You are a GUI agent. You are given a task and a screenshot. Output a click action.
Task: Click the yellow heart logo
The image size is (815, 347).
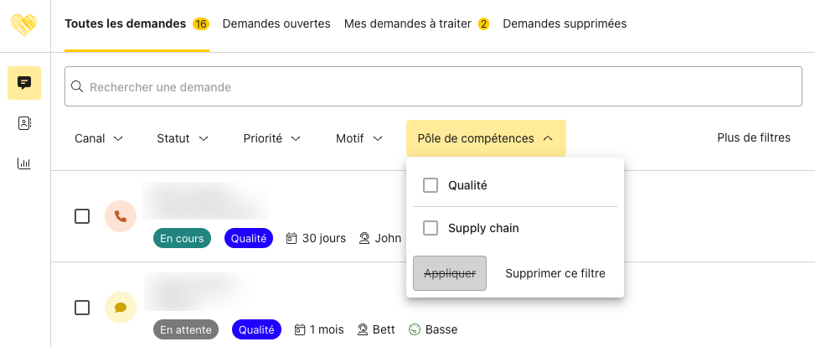[x=24, y=23]
